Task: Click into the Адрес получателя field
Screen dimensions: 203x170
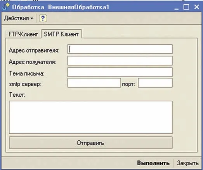Action: pyautogui.click(x=120, y=60)
